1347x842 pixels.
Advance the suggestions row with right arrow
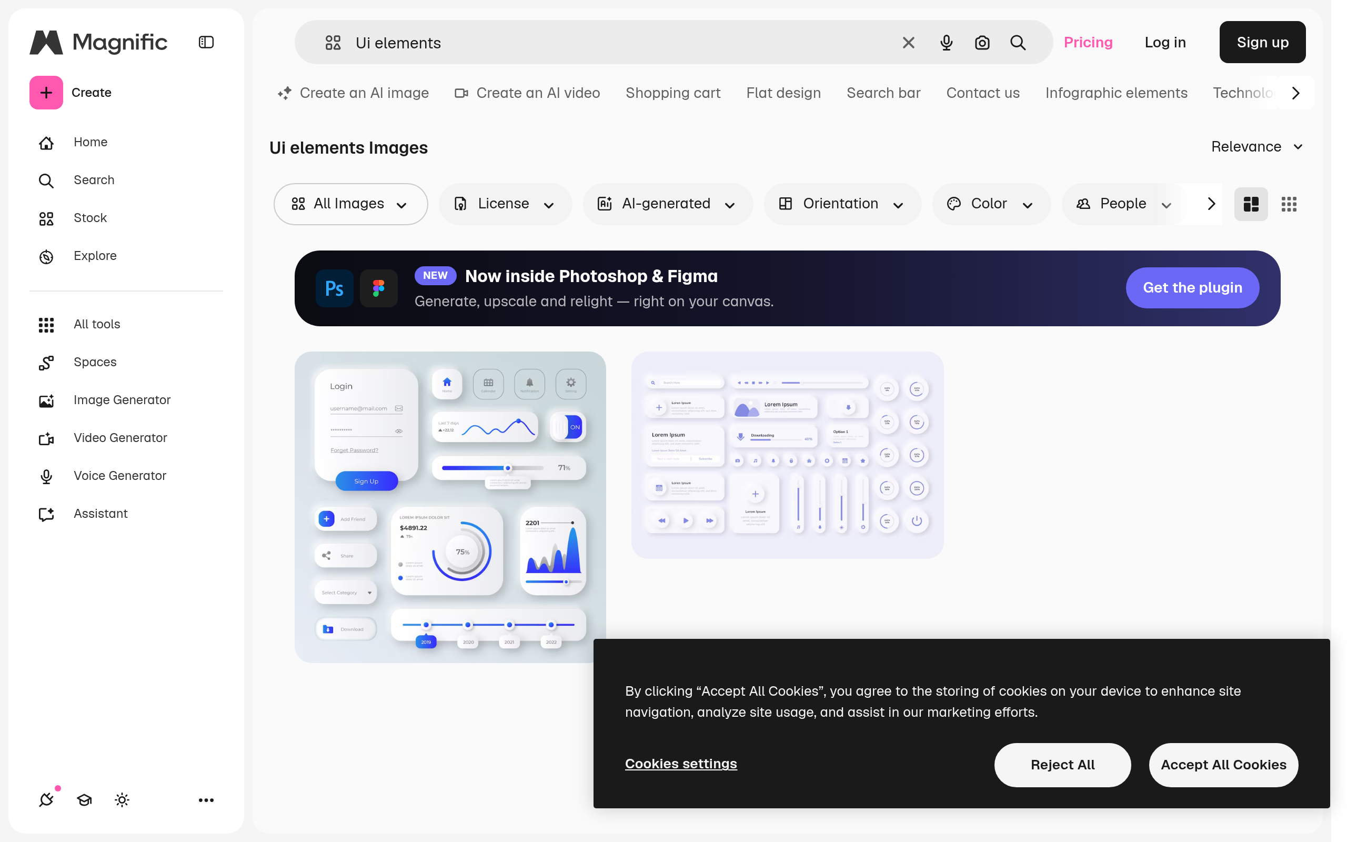click(1296, 93)
